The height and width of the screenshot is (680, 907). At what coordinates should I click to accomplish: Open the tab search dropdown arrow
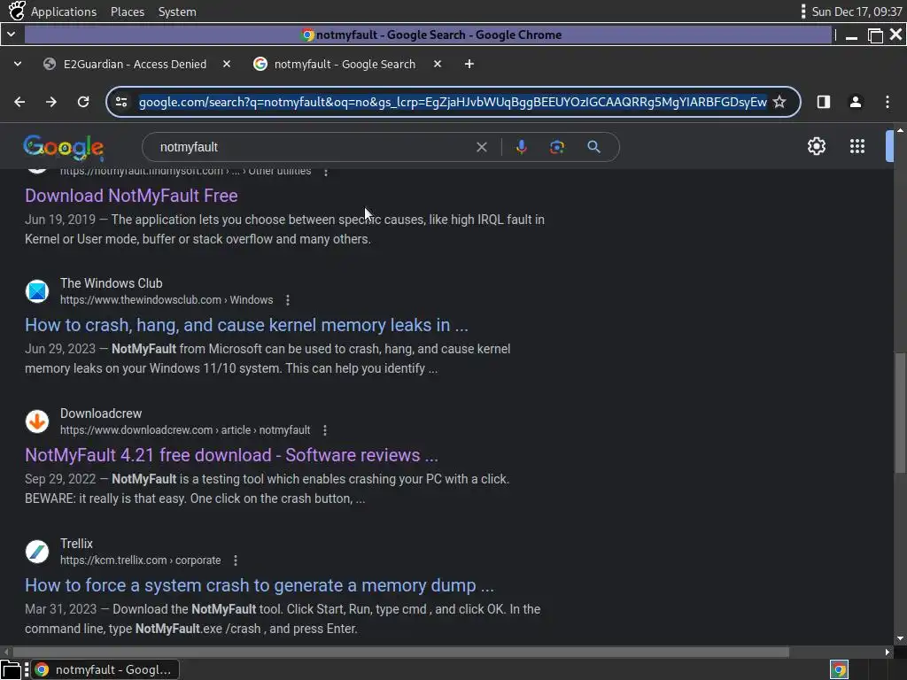pos(18,64)
